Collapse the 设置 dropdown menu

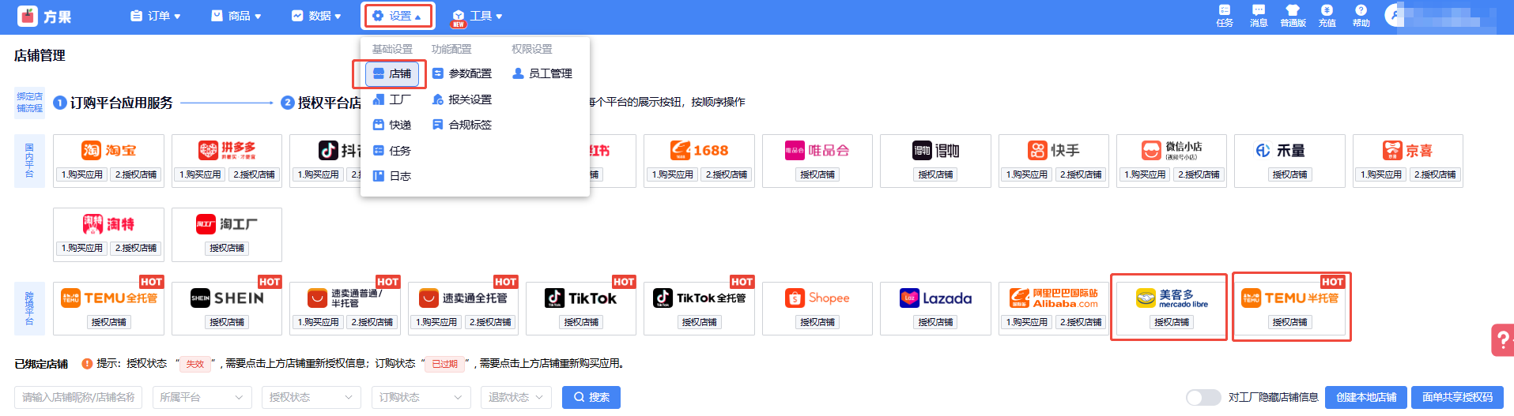pyautogui.click(x=397, y=16)
